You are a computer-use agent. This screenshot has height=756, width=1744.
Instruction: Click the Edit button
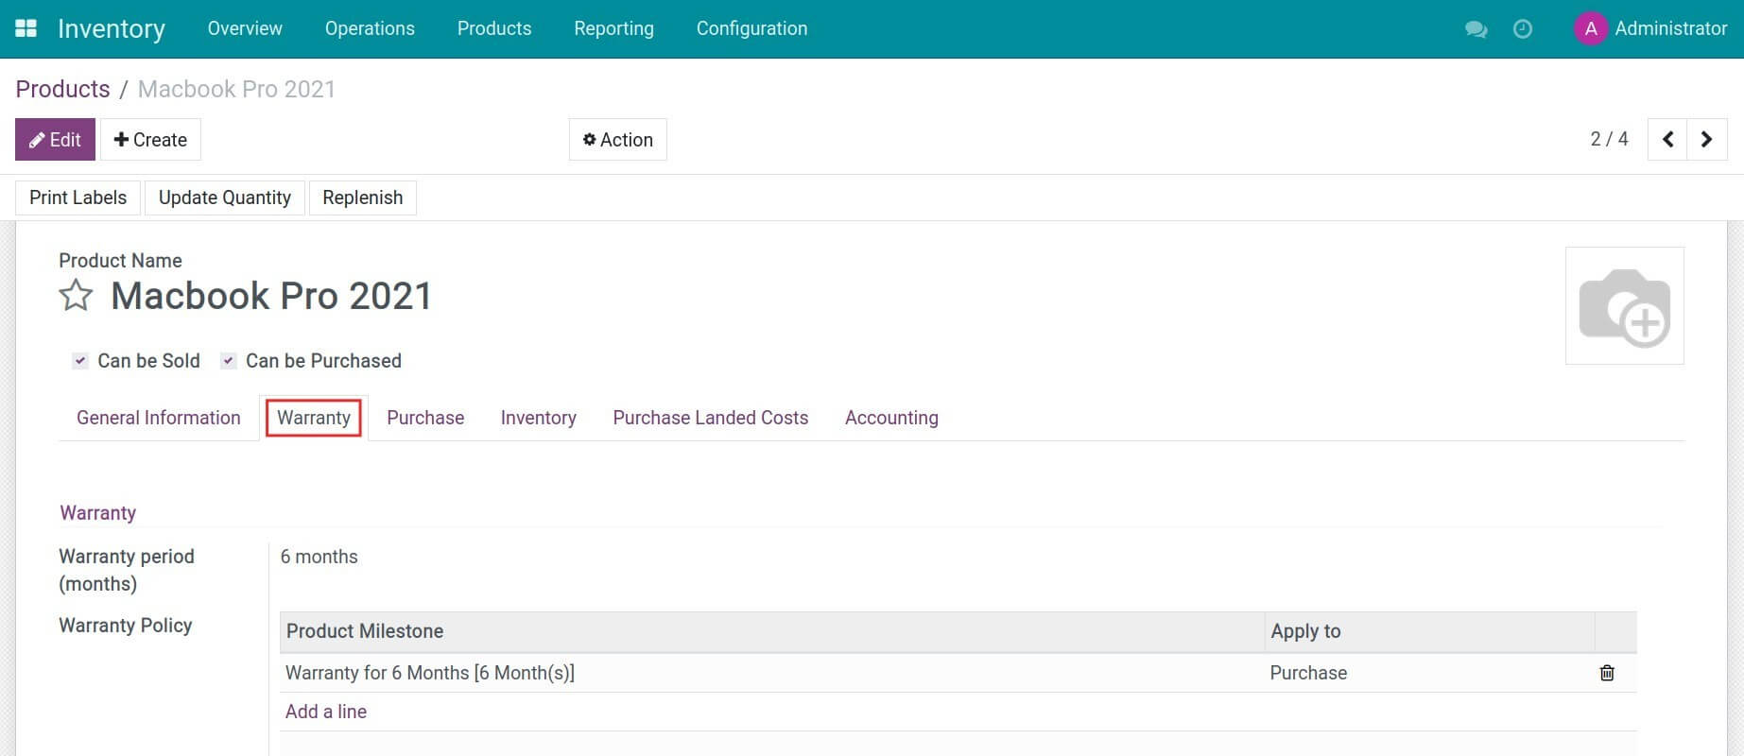(x=55, y=140)
